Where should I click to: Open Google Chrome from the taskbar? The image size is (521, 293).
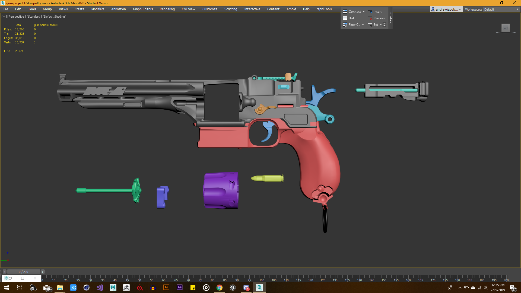coord(220,288)
